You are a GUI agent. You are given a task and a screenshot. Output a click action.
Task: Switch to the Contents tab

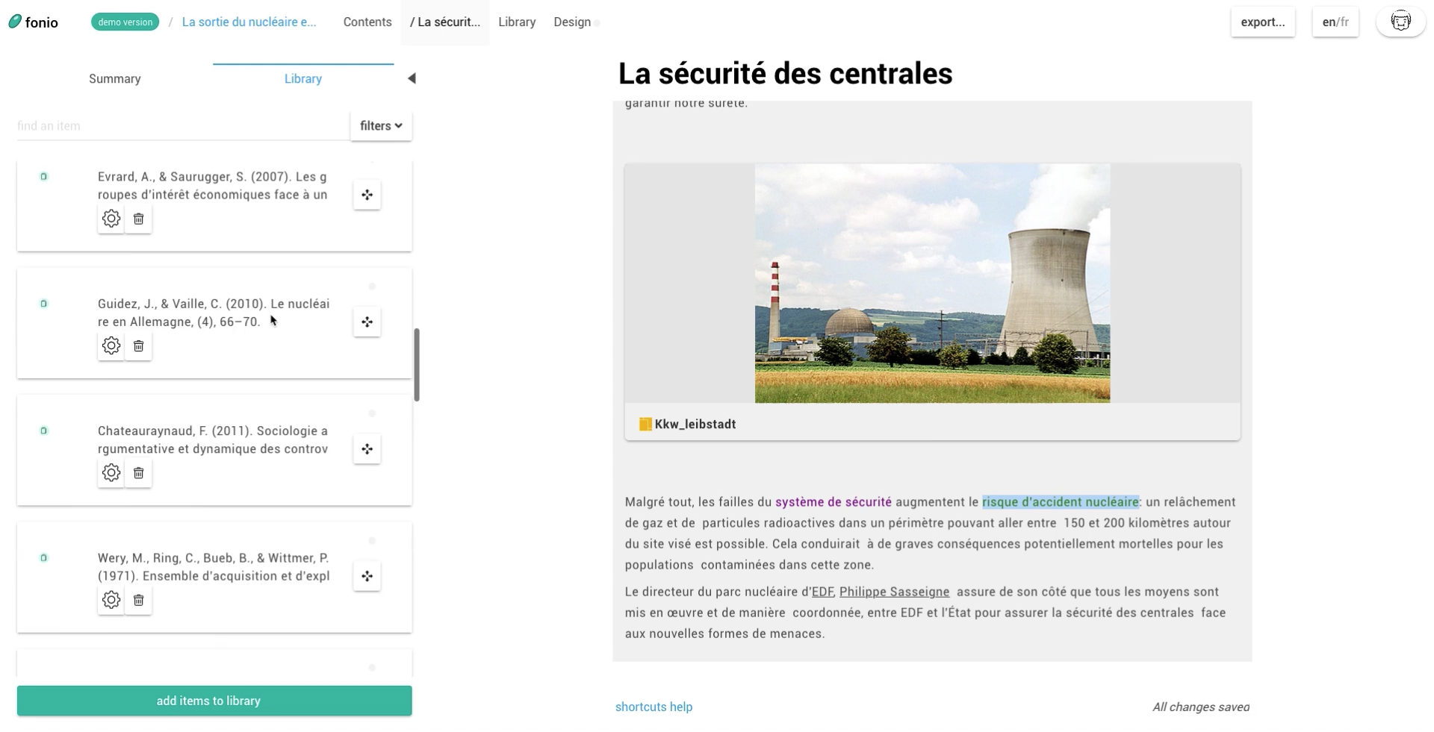(367, 22)
